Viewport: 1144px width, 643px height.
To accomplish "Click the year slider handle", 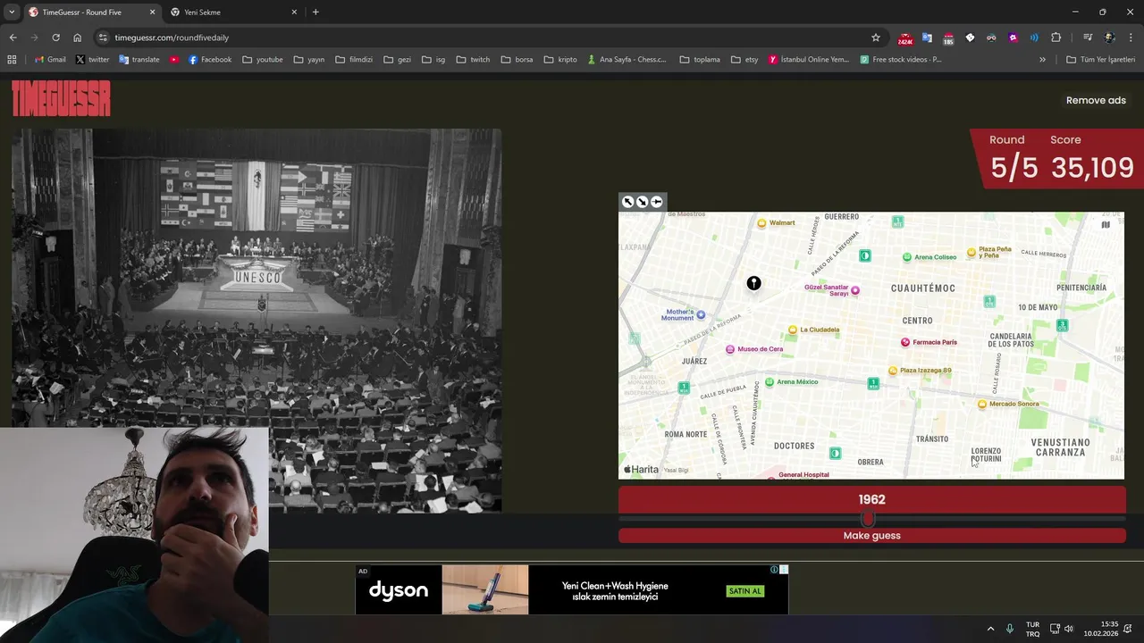I will click(x=867, y=519).
